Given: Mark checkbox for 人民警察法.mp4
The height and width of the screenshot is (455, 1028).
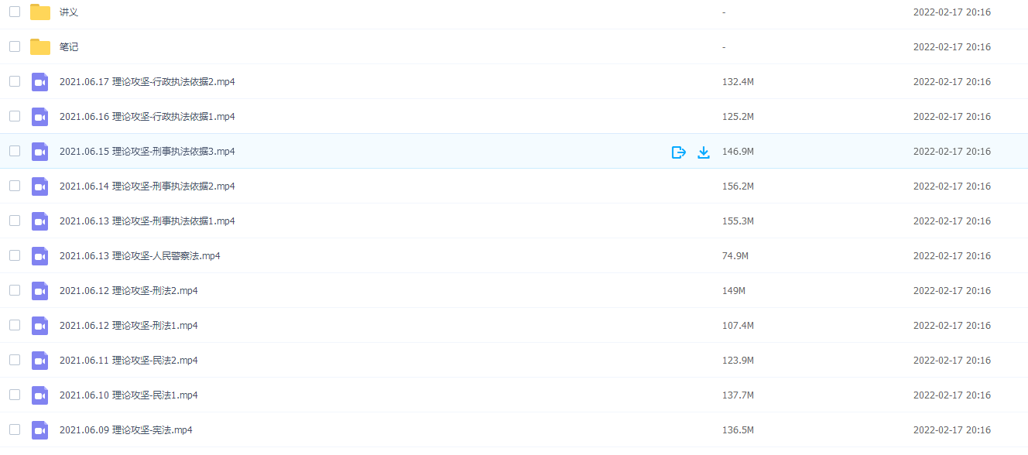Looking at the screenshot, I should 15,255.
